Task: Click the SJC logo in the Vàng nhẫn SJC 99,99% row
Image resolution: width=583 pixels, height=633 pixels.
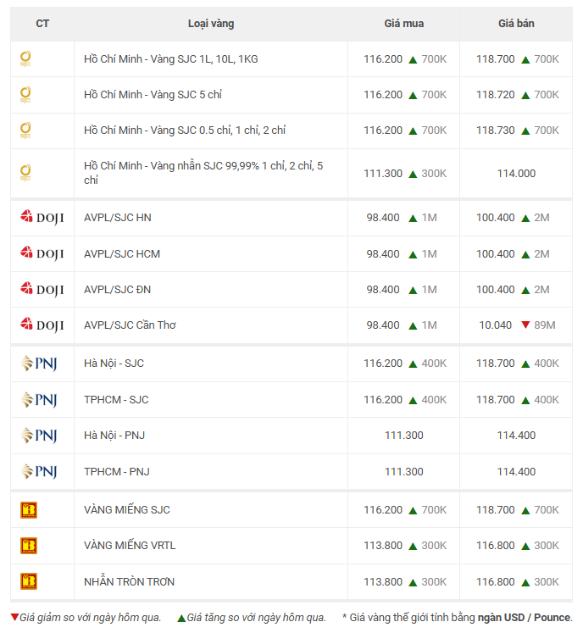Action: pyautogui.click(x=25, y=173)
